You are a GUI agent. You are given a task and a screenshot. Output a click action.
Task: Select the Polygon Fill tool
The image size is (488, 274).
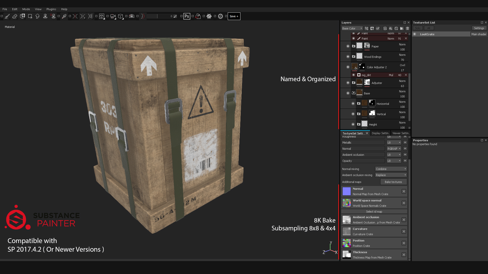coord(30,16)
